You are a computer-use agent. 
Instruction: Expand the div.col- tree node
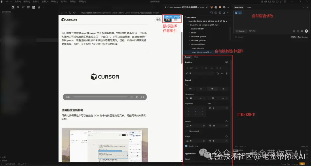(189, 33)
